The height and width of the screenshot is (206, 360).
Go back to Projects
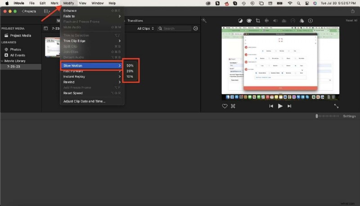(29, 11)
